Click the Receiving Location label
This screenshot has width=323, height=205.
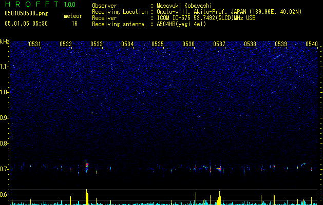click(x=120, y=12)
